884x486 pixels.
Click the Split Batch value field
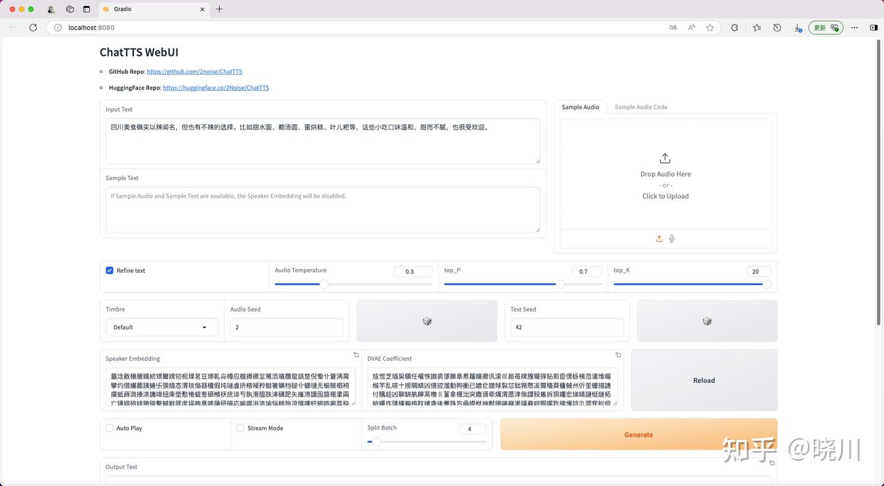pyautogui.click(x=473, y=429)
